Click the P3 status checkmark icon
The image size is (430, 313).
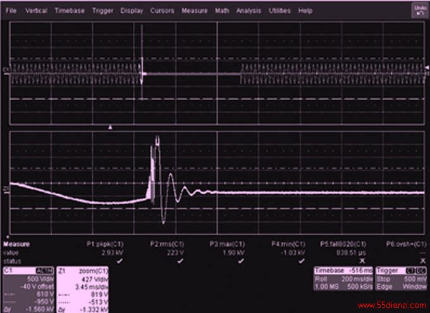[x=241, y=261]
